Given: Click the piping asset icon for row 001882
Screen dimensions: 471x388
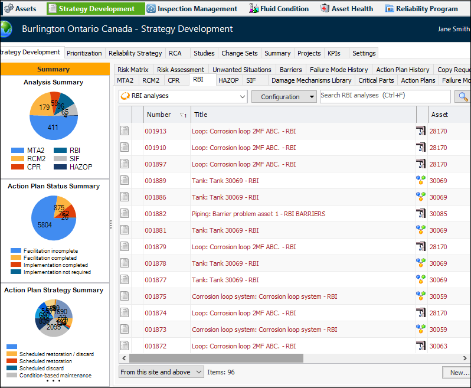Looking at the screenshot, I should tap(420, 214).
